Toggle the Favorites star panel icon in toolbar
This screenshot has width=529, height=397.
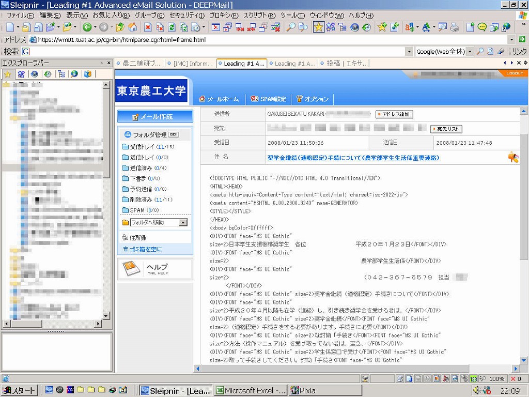click(318, 27)
